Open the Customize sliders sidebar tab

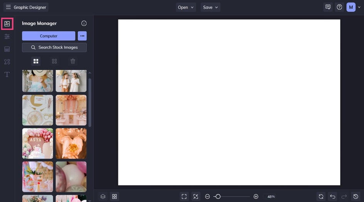[7, 36]
